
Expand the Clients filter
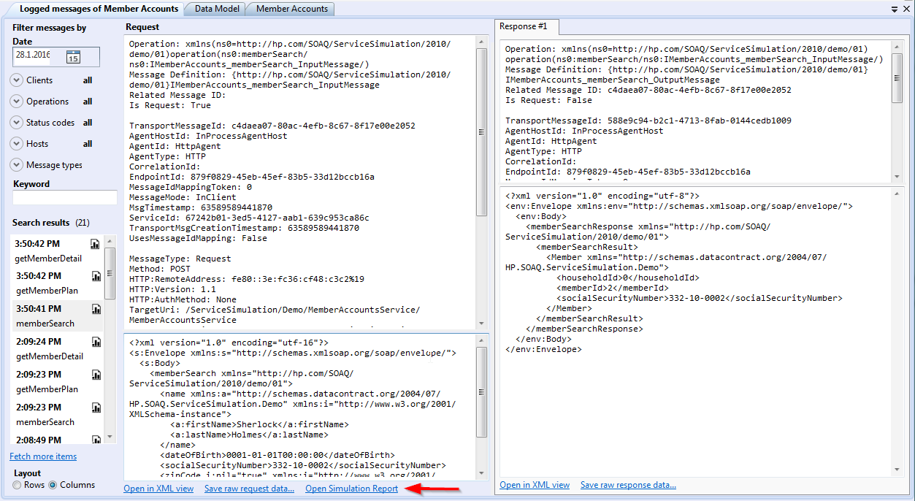17,80
